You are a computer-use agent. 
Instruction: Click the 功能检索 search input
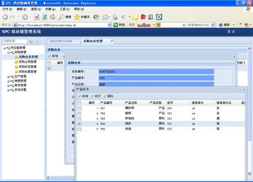click(x=15, y=41)
